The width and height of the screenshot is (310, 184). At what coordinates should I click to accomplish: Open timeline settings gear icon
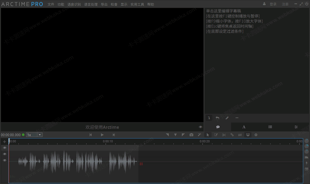click(256, 135)
